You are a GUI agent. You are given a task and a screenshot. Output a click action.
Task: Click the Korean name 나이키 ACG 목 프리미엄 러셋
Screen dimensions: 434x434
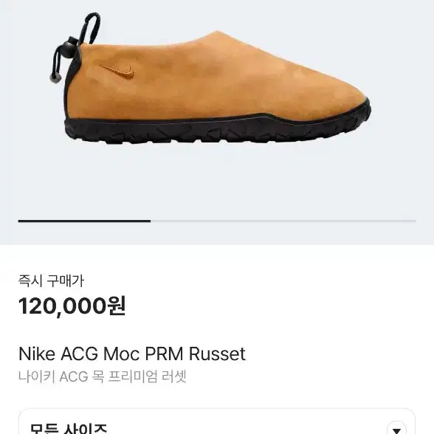click(103, 376)
